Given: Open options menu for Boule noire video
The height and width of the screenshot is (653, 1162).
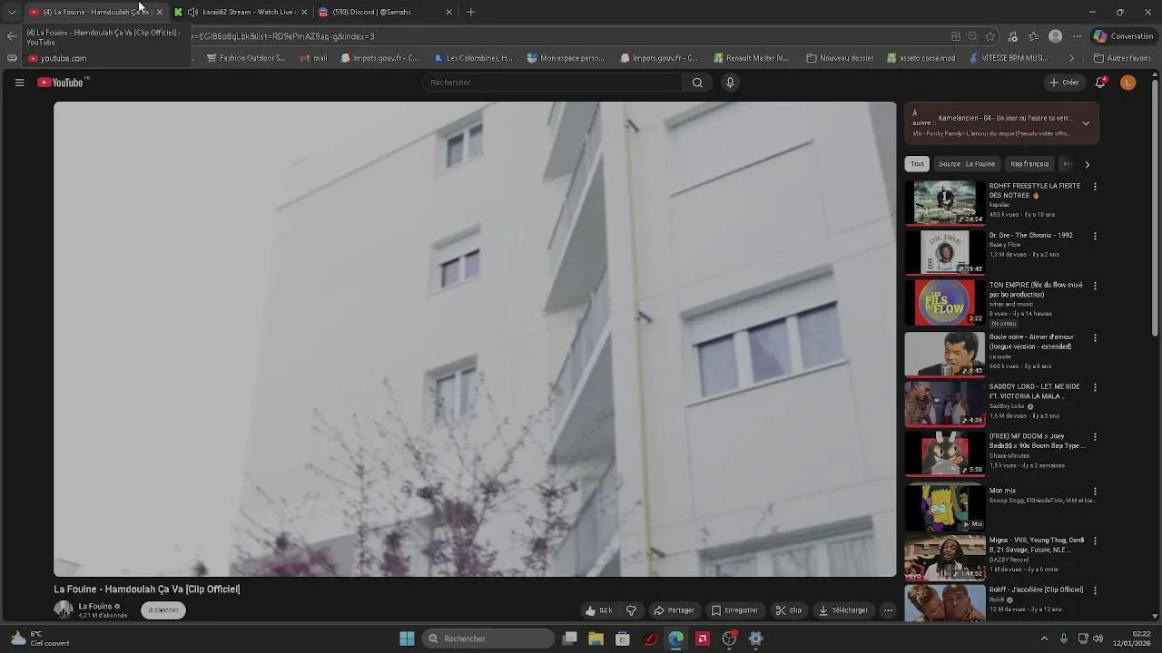Looking at the screenshot, I should (1095, 337).
